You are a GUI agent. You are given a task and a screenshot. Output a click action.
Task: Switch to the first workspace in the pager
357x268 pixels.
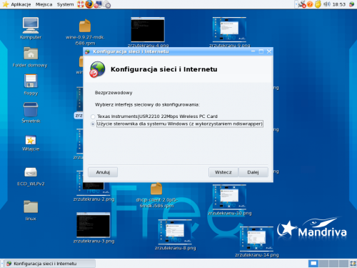pos(313,264)
